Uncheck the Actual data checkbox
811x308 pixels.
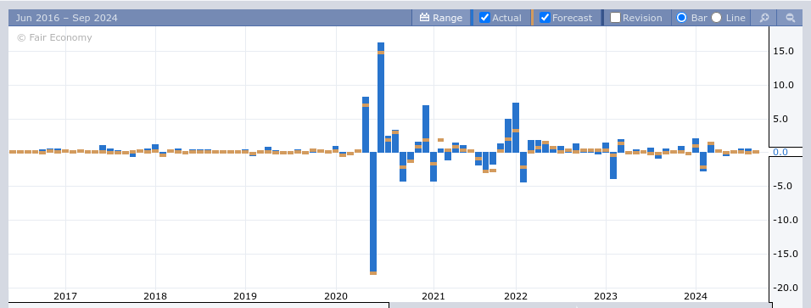(484, 18)
